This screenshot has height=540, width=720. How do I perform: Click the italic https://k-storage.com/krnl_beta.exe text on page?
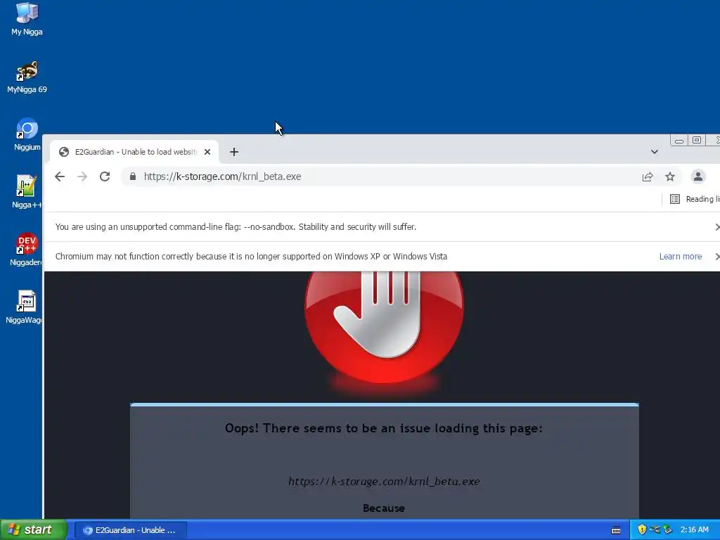384,481
